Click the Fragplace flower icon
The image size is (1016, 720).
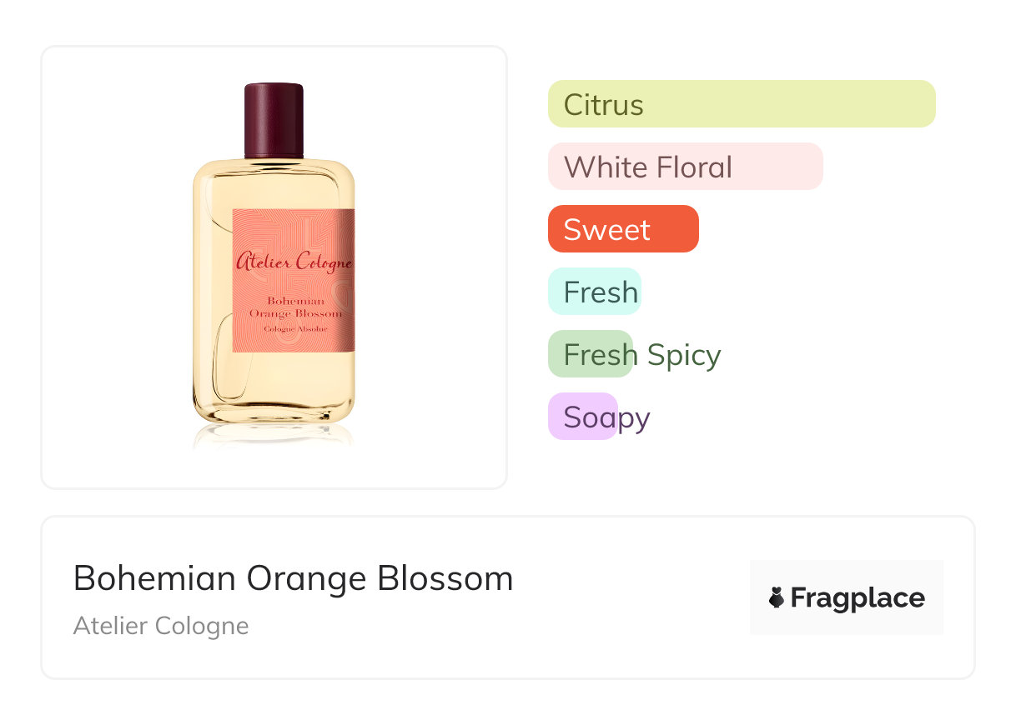[x=777, y=597]
